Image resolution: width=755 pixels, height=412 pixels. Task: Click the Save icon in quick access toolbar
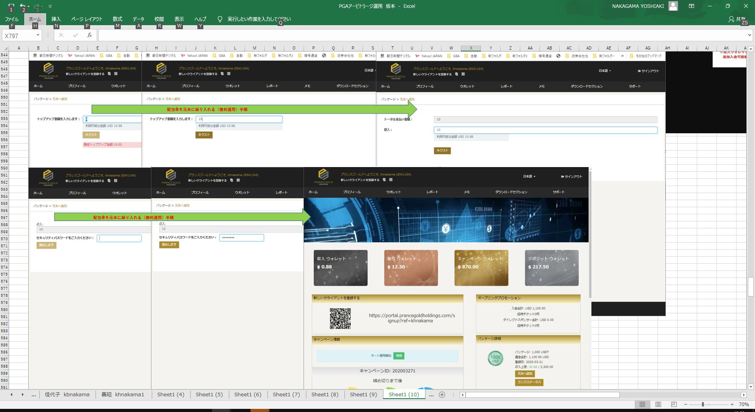[11, 6]
